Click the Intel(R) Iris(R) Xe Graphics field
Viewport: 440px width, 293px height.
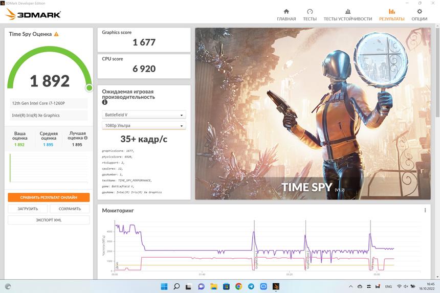[49, 115]
